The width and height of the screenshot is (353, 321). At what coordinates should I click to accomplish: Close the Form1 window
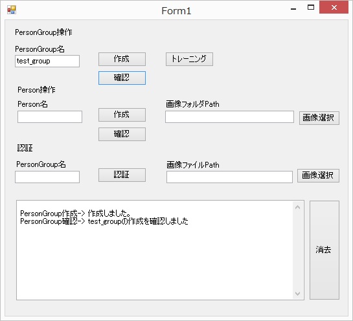coord(334,7)
